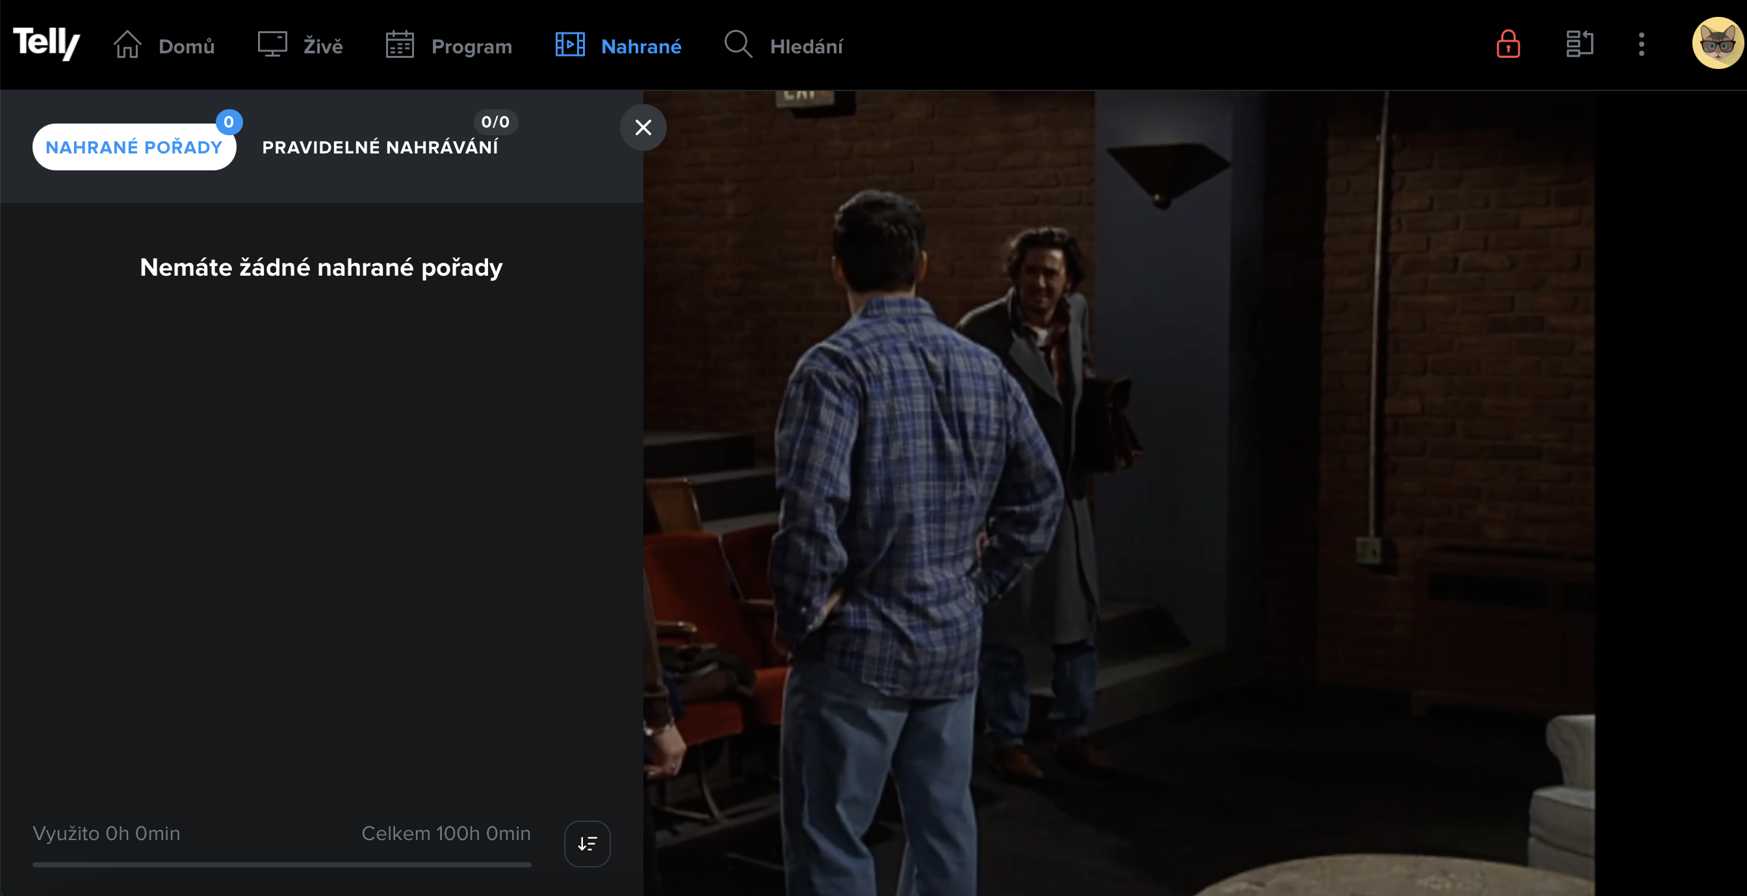
Task: Close the recordings panel
Action: pos(643,127)
